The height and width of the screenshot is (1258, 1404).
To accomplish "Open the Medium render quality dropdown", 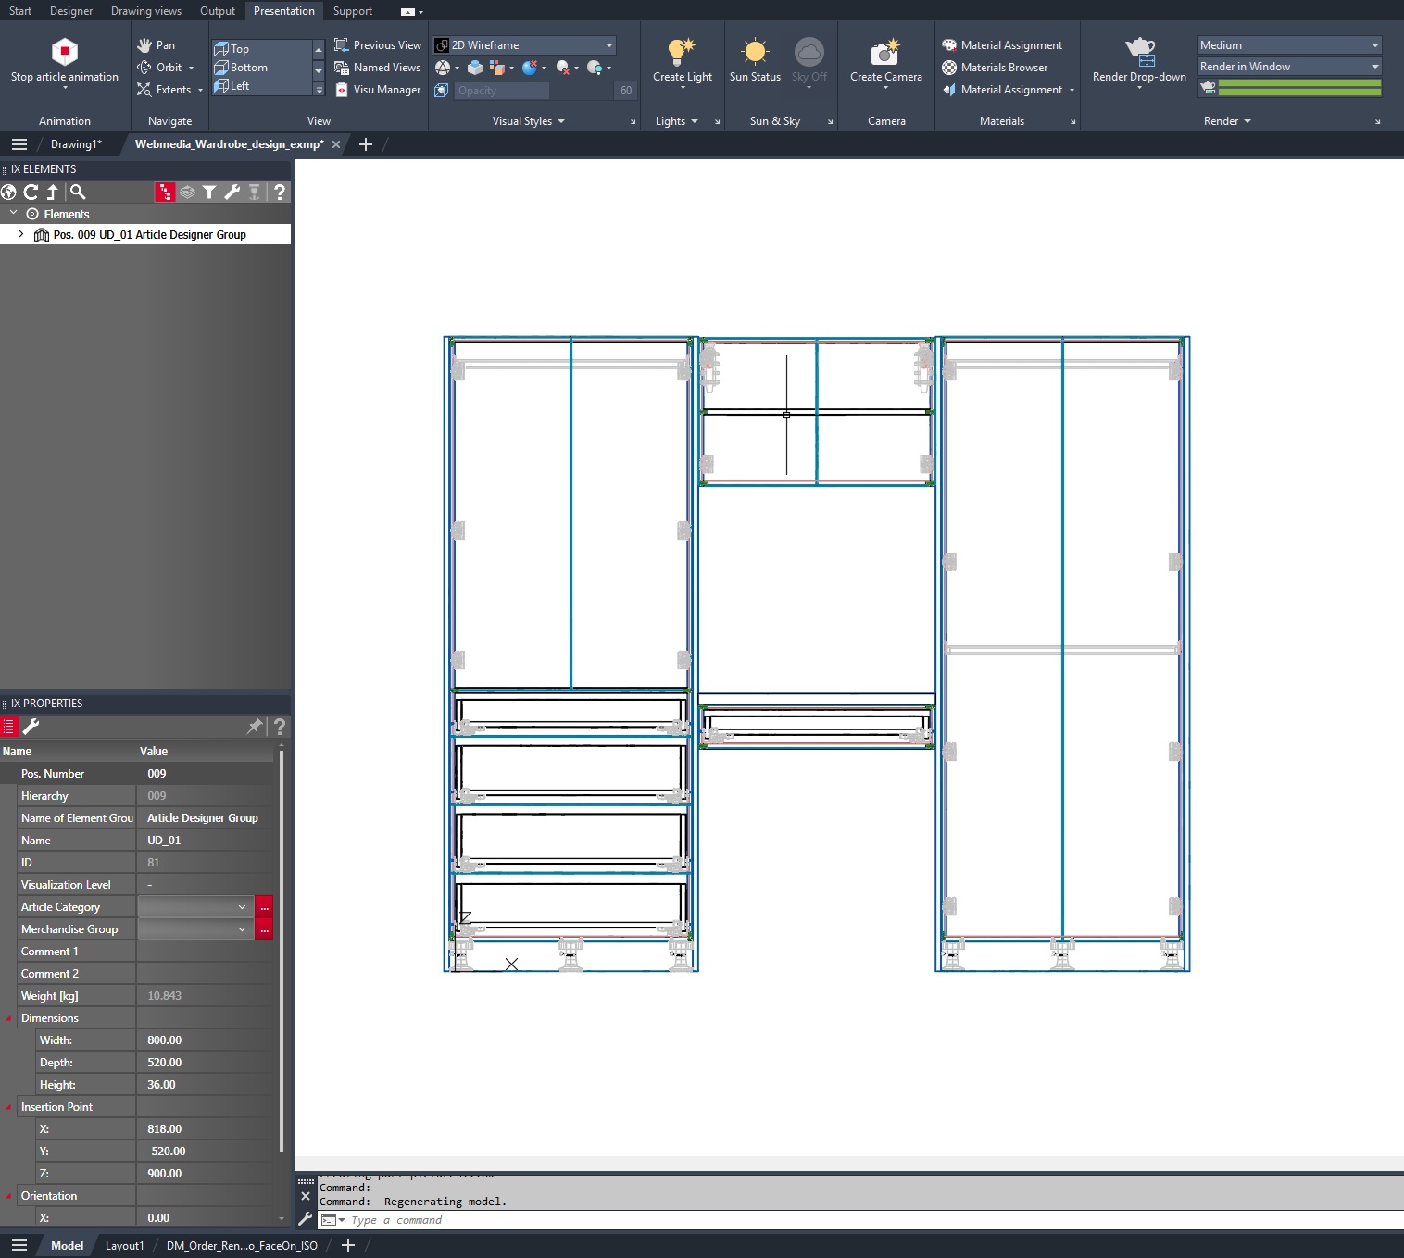I will pyautogui.click(x=1289, y=44).
